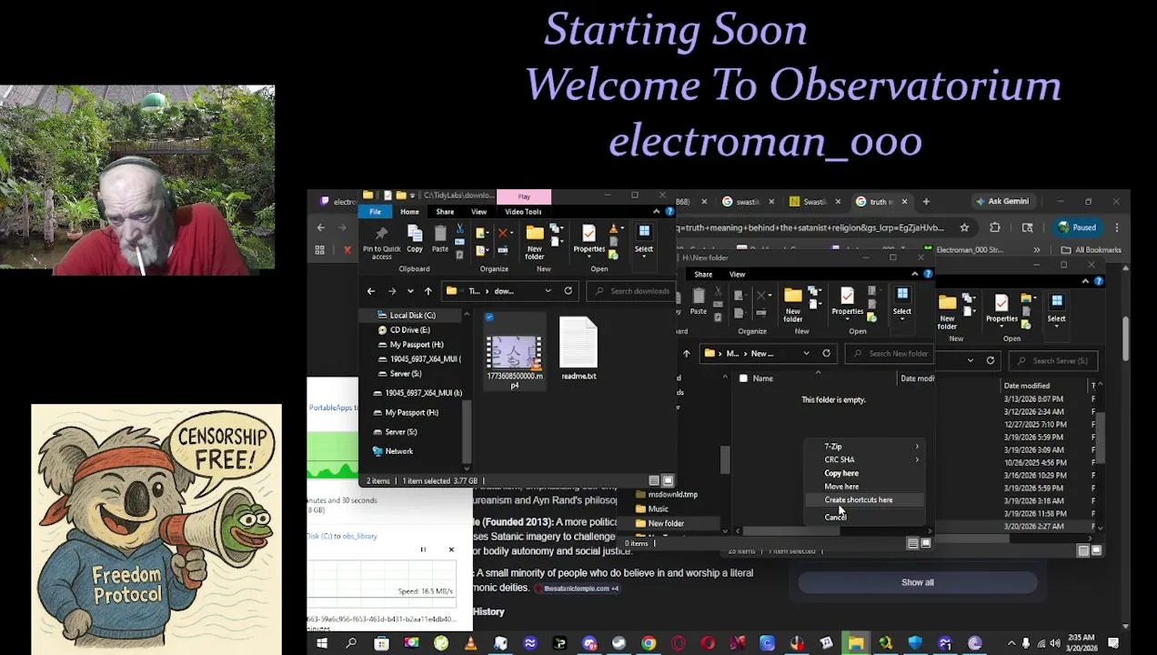The width and height of the screenshot is (1157, 655).
Task: Open Properties in H:\New folder window ribbon
Action: 847,302
